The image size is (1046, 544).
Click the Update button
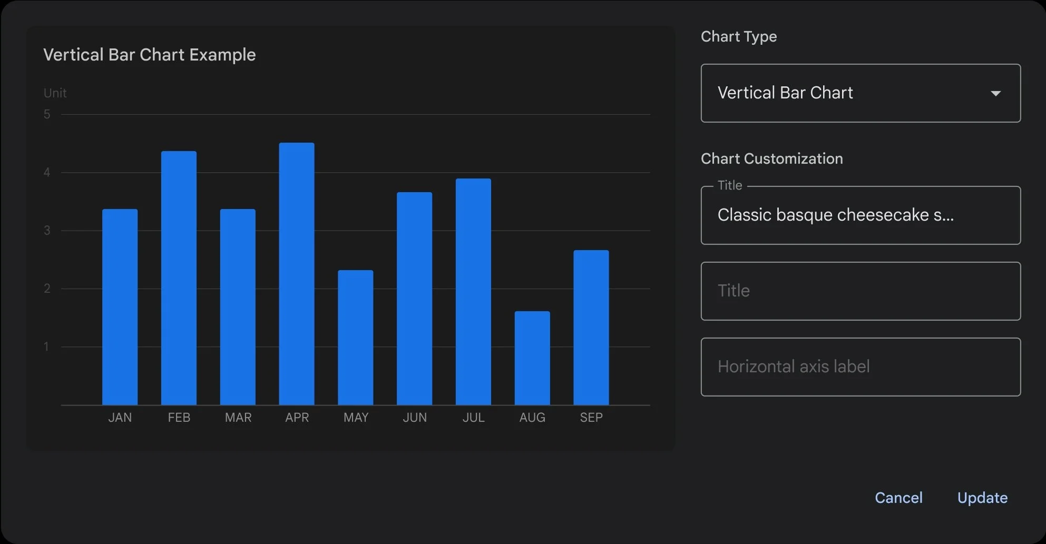pyautogui.click(x=982, y=498)
